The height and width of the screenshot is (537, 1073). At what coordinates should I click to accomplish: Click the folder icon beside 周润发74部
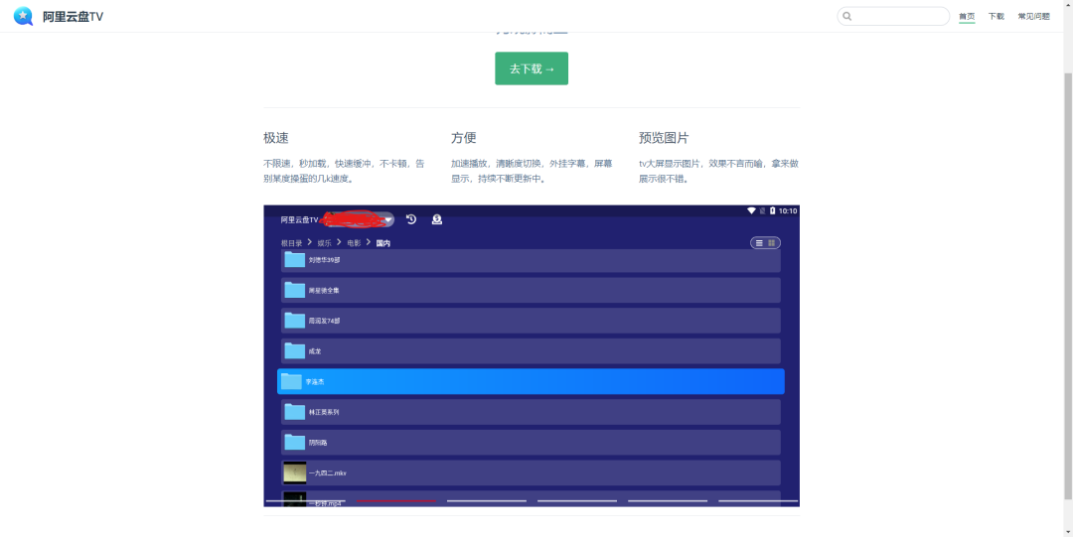295,321
